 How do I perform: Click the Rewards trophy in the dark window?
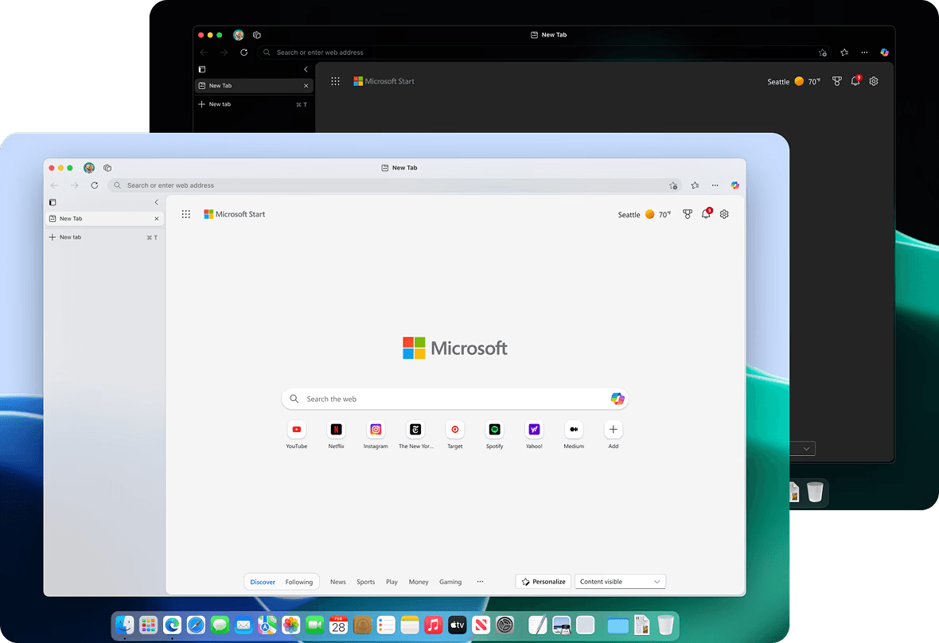(837, 81)
